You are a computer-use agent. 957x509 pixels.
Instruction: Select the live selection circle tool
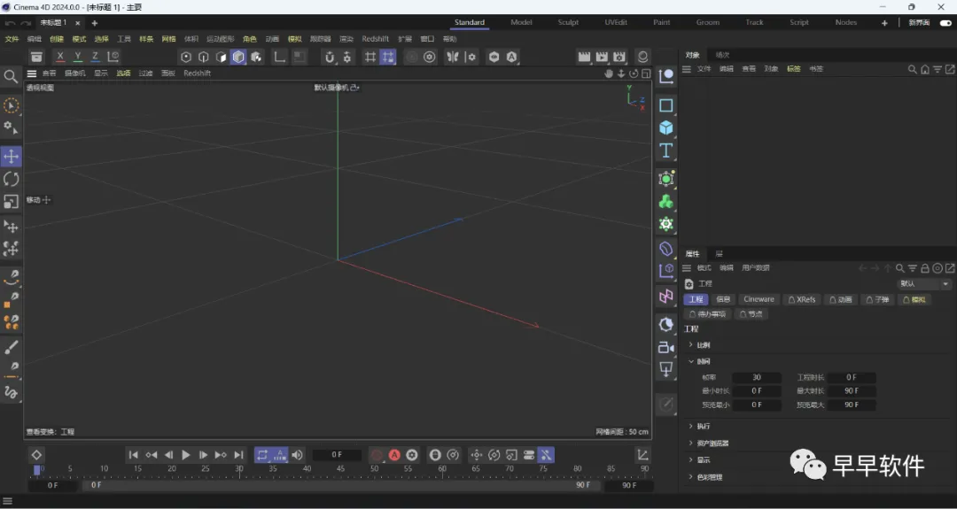(x=11, y=105)
